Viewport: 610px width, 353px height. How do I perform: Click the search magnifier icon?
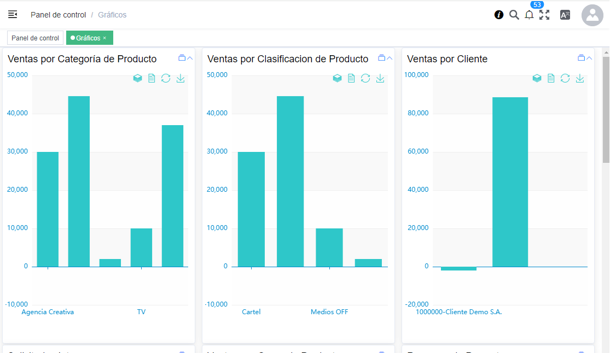click(514, 15)
